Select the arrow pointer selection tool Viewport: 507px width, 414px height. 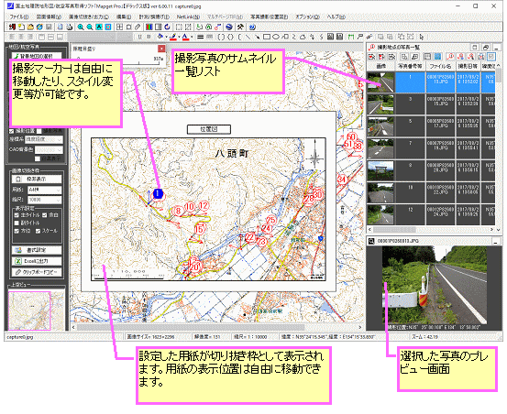click(x=422, y=37)
